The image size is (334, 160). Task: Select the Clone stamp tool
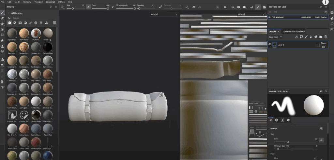click(x=2, y=46)
